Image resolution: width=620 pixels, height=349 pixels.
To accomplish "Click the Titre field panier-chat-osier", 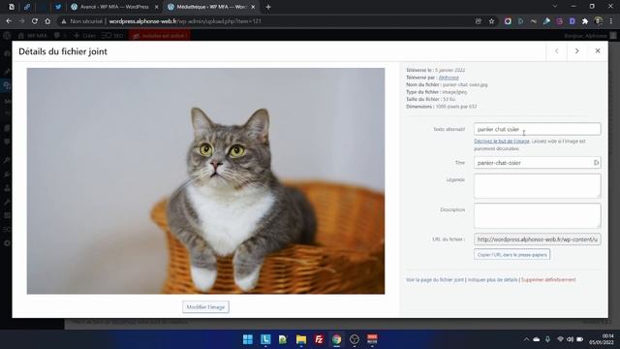I will [537, 163].
